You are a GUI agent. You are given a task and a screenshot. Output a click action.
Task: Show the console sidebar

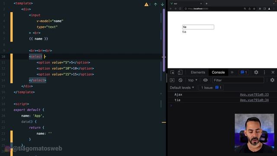click(x=172, y=80)
